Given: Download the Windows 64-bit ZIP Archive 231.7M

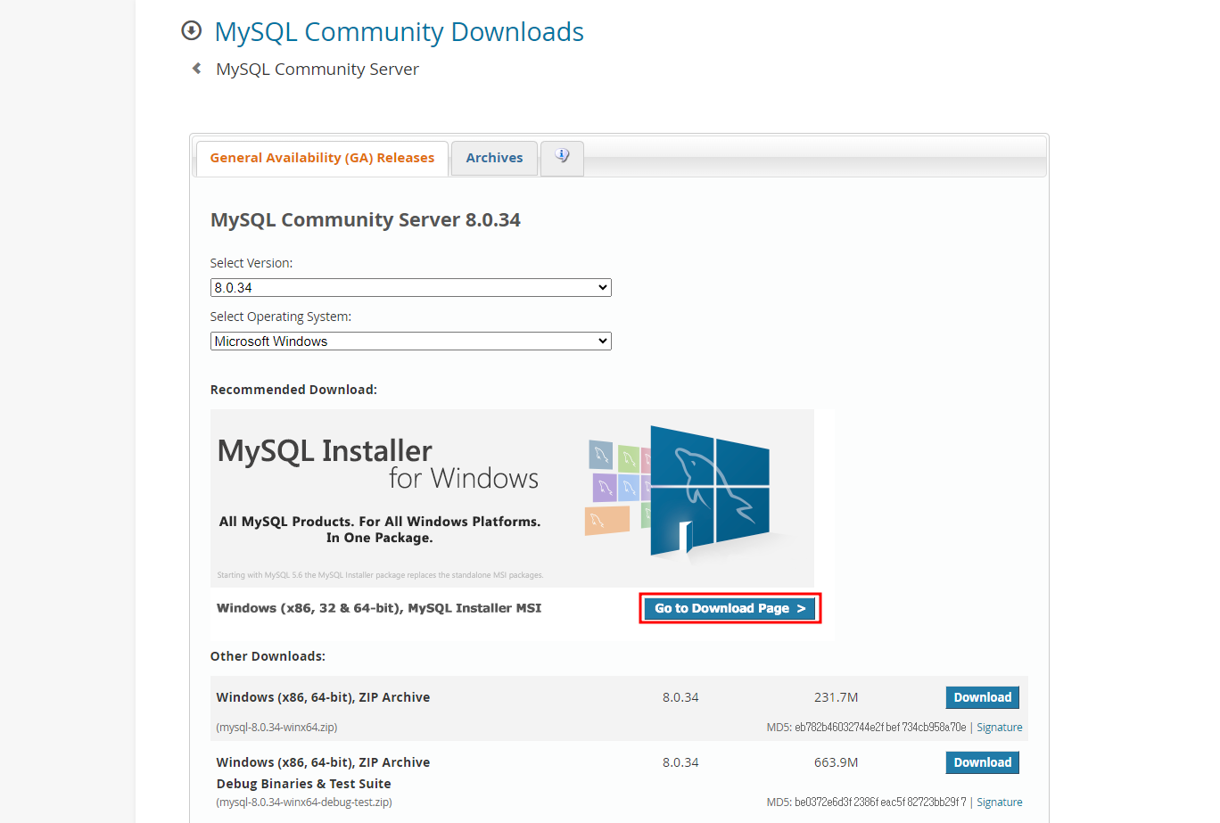Looking at the screenshot, I should click(x=982, y=697).
